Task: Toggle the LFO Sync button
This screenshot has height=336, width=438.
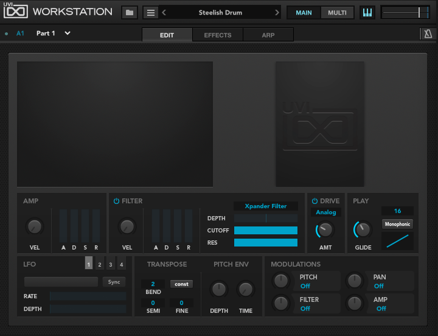Action: [114, 282]
